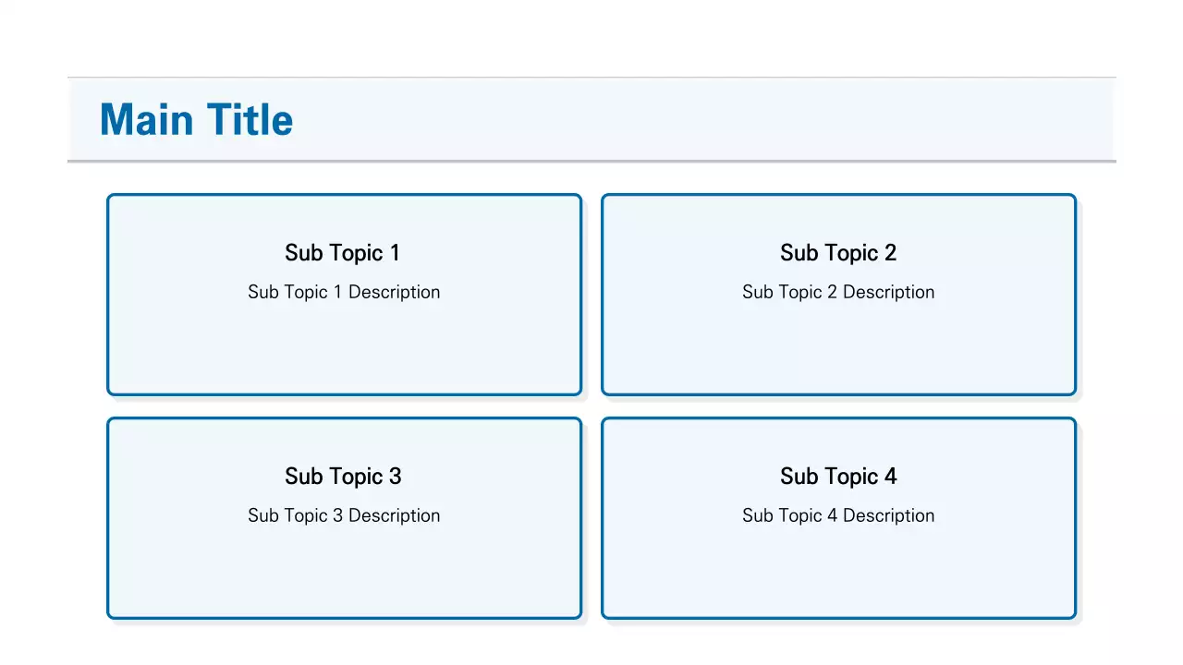Viewport: 1183px width, 665px height.
Task: Click the Sub Topic 4 Description text
Action: pyautogui.click(x=838, y=515)
